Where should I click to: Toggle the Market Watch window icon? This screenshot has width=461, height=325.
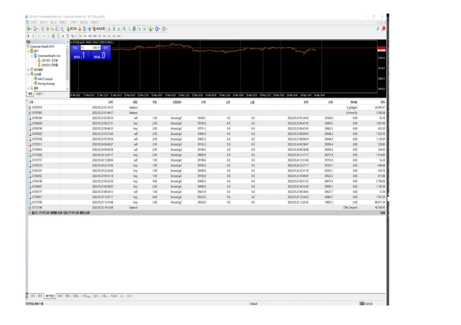43,29
